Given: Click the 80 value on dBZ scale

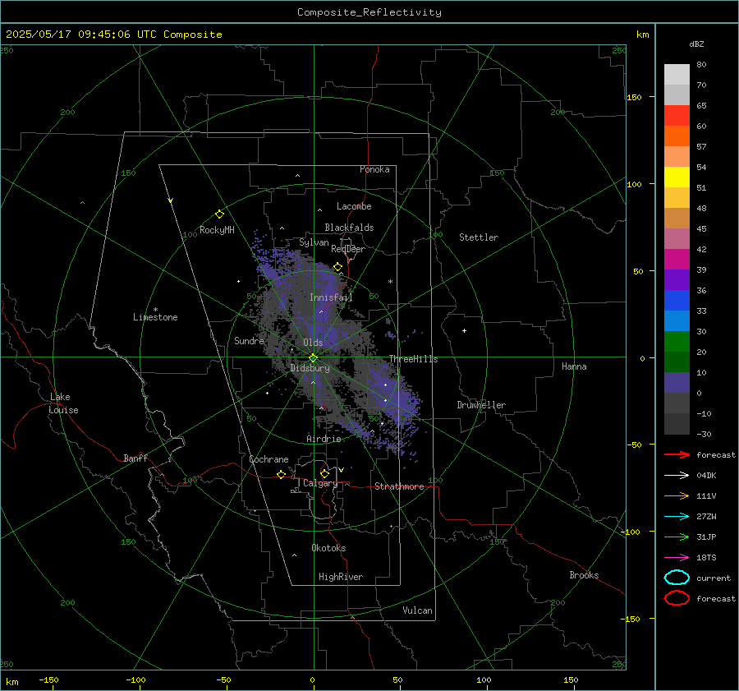Looking at the screenshot, I should (701, 65).
